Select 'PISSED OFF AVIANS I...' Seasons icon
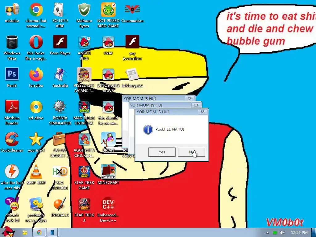This screenshot has width=316, height=237. [84, 74]
